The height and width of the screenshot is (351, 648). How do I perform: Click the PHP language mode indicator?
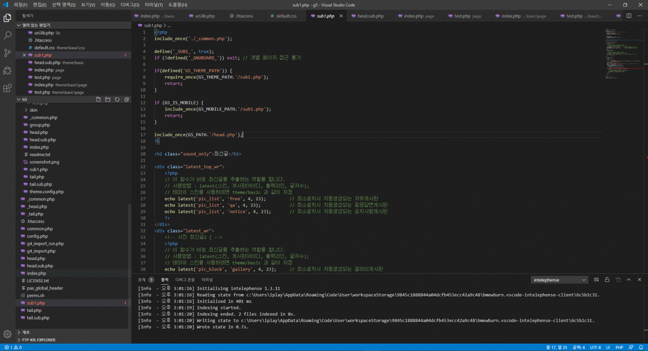pyautogui.click(x=619, y=347)
